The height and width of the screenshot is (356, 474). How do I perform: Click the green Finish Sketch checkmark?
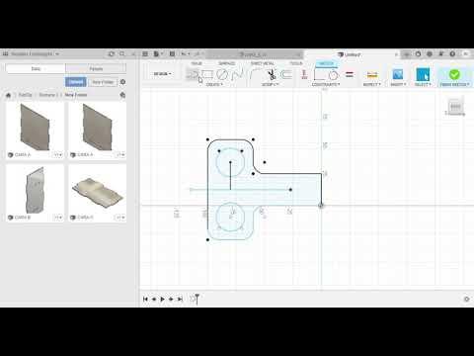(x=454, y=74)
